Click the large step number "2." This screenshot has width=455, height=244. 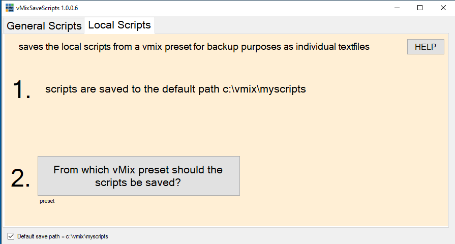tap(21, 178)
